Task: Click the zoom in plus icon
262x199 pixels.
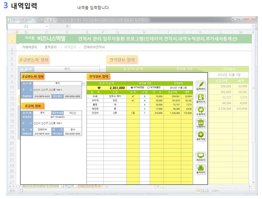Action: coord(249,191)
